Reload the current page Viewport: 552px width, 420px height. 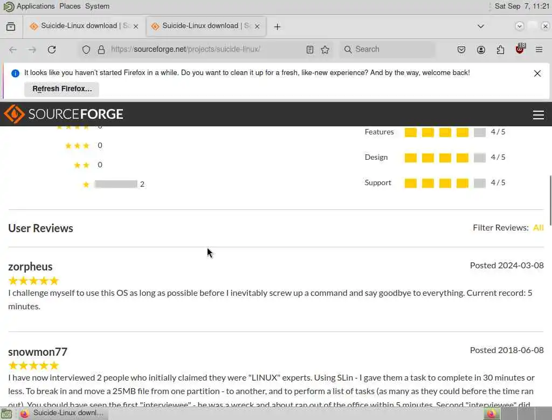(x=52, y=50)
